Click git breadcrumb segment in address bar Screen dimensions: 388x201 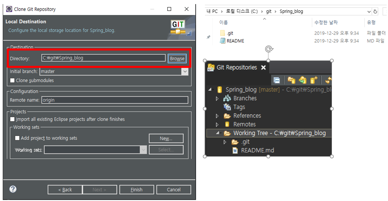[x=269, y=11]
